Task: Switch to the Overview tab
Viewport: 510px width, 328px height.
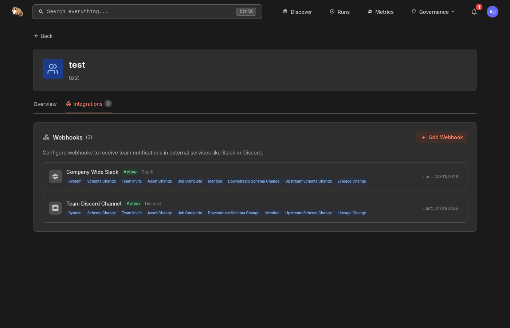Action: pyautogui.click(x=45, y=104)
